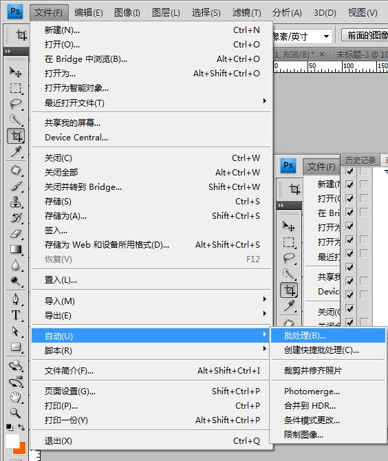This screenshot has height=461, width=388.
Task: Select the Magic Wand tool in main toolbar
Action: click(x=15, y=120)
